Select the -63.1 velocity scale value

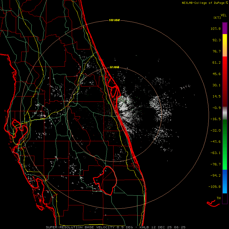tap(216, 153)
